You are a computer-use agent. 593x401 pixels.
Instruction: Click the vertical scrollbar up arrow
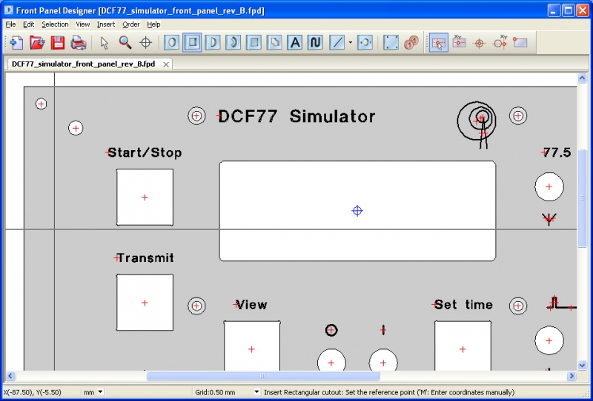point(582,78)
